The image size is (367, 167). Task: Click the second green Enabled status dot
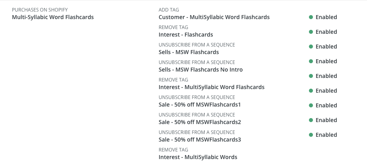[x=311, y=32]
